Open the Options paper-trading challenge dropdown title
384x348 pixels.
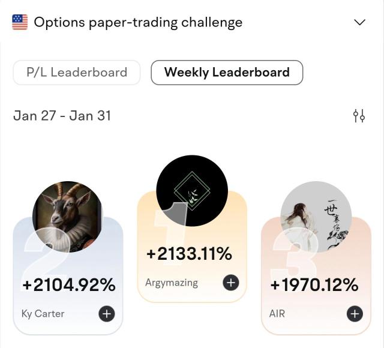point(138,22)
